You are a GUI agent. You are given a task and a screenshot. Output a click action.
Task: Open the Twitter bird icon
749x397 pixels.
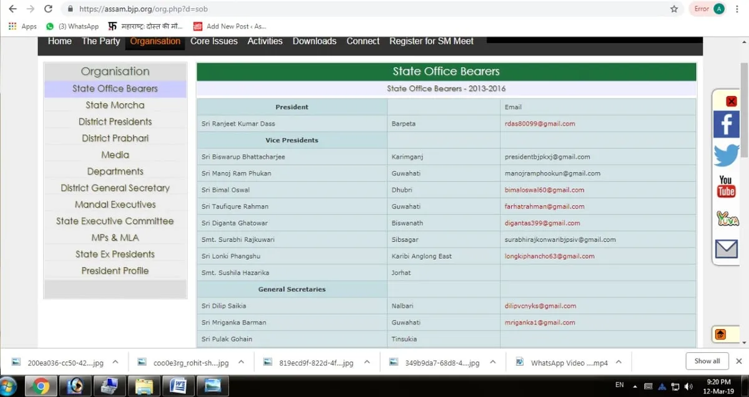[x=727, y=155]
